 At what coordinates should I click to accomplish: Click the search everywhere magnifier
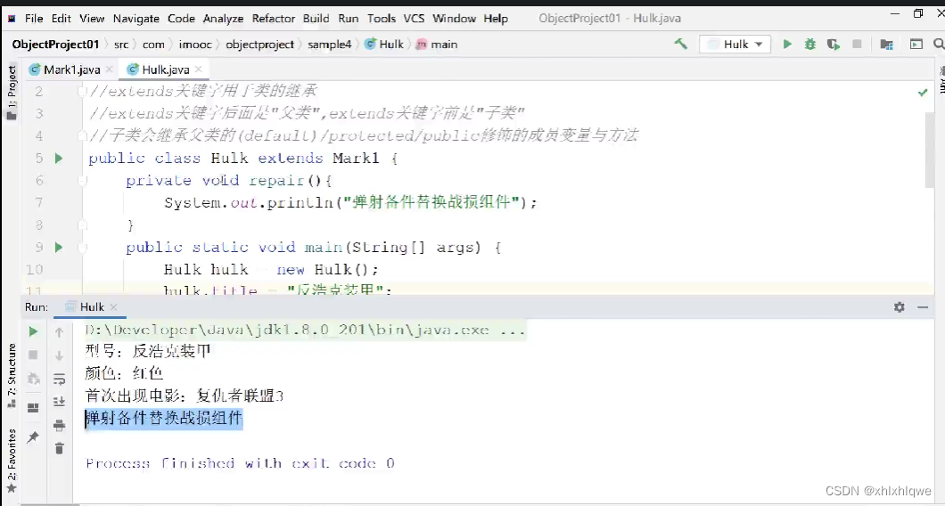click(939, 44)
